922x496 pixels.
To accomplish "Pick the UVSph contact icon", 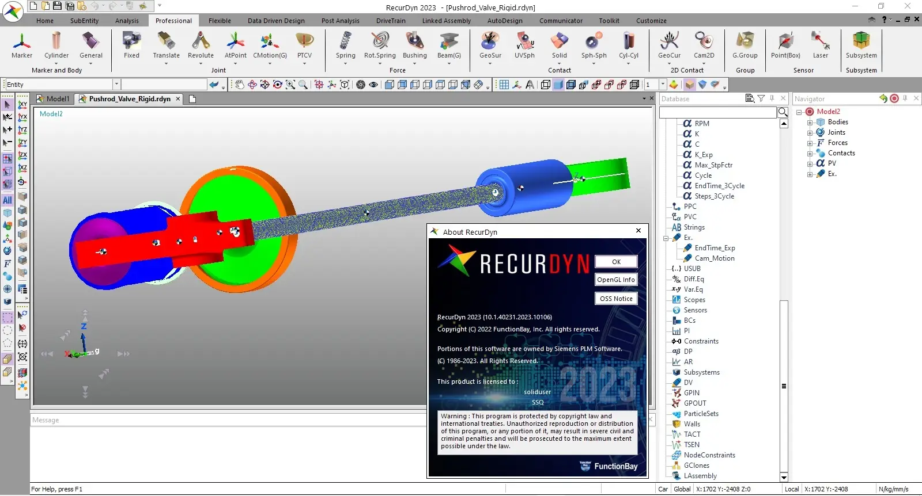I will [x=524, y=45].
